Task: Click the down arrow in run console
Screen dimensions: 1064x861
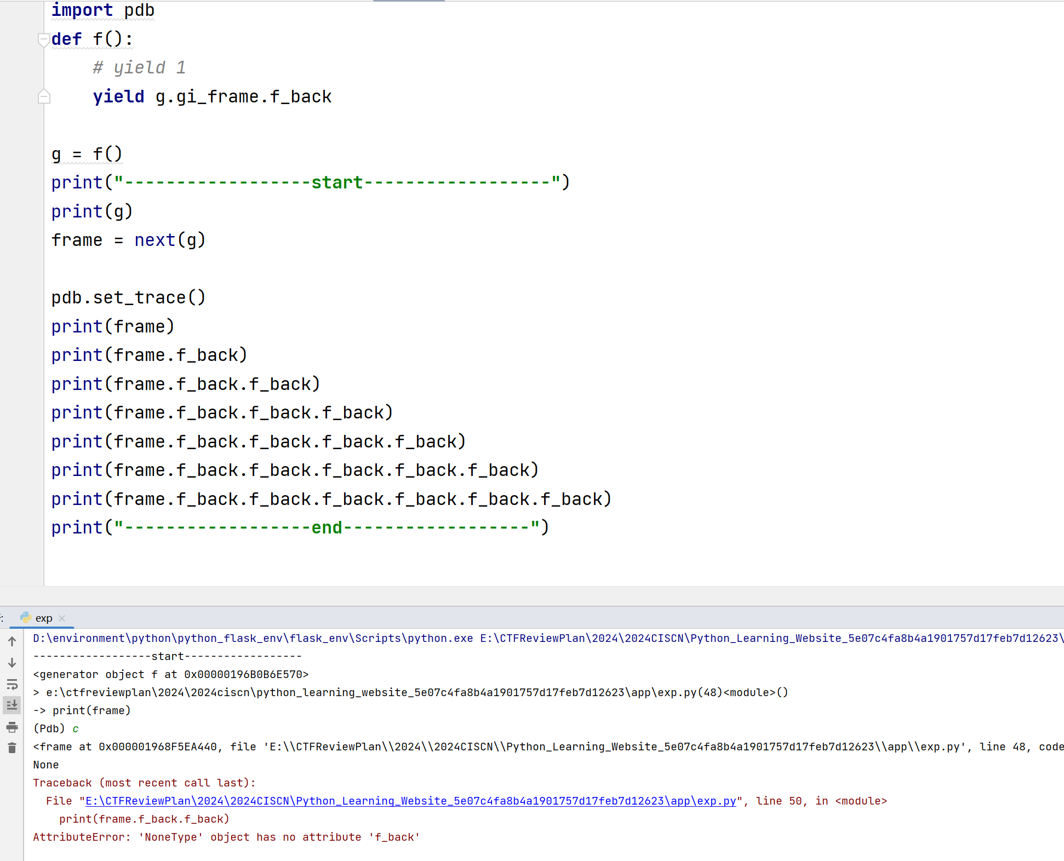Action: click(12, 663)
